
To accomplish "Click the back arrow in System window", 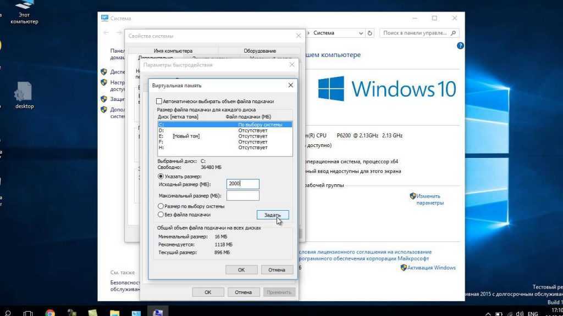I will 106,33.
